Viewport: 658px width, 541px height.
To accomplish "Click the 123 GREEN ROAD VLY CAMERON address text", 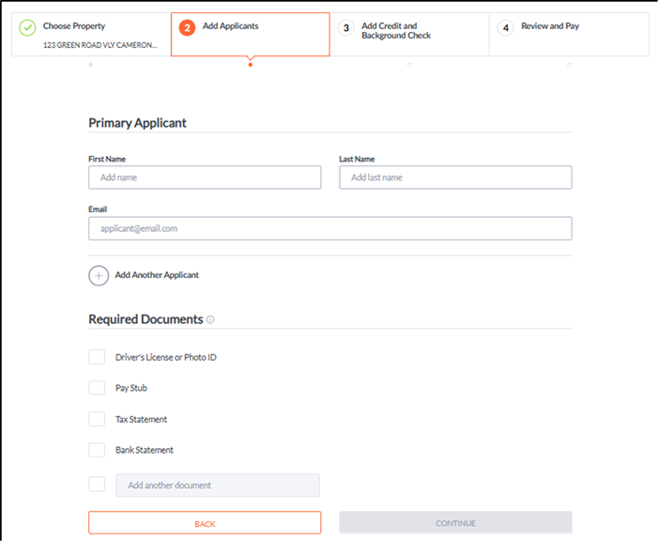I will 99,45.
